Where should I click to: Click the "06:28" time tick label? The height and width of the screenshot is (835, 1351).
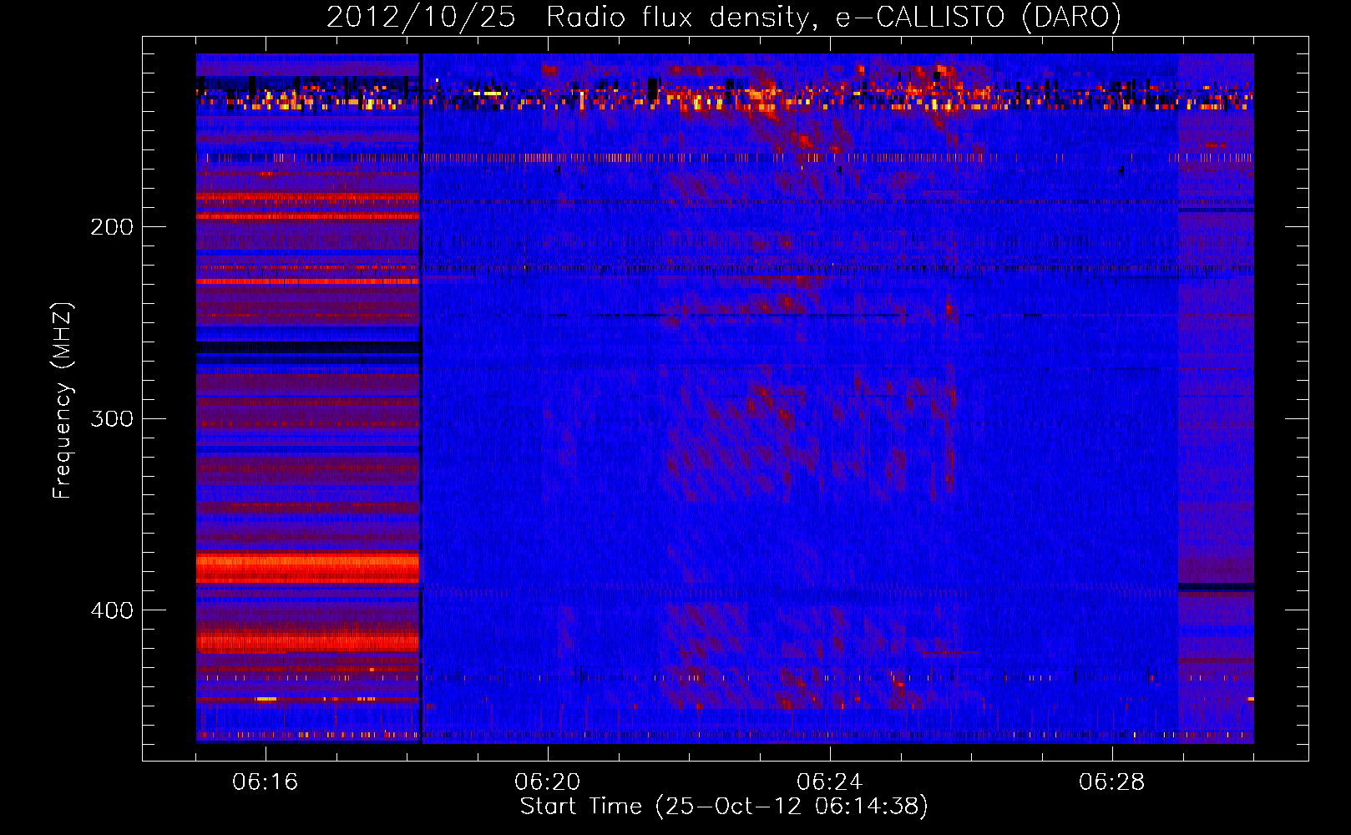tap(1112, 782)
